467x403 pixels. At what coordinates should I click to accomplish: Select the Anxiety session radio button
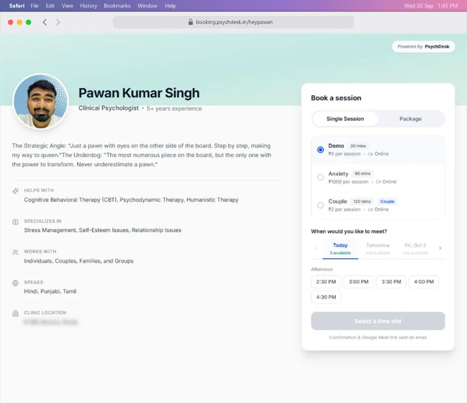[x=320, y=177]
